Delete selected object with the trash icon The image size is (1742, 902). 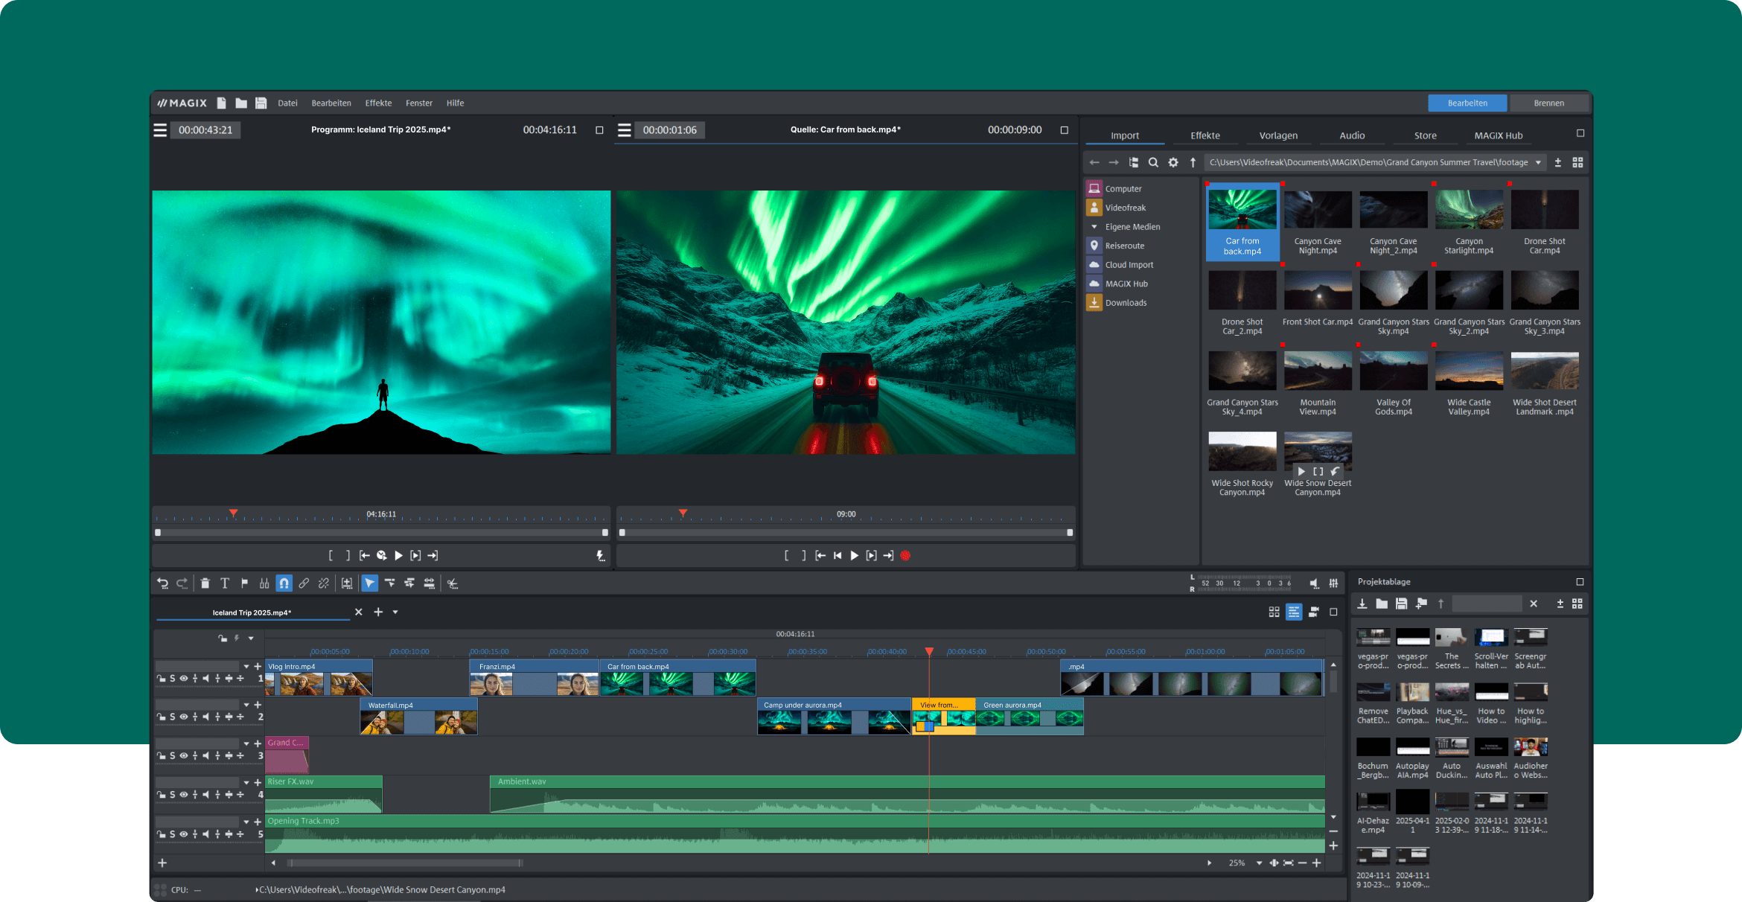point(205,583)
